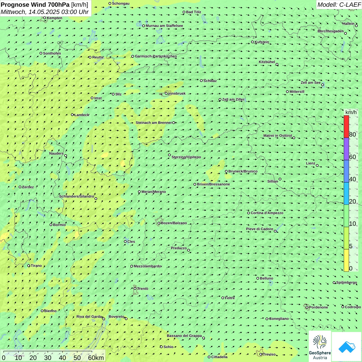This screenshot has width=362, height=362.
Task: Click the Matrei in Osttirol label
Action: point(278,135)
